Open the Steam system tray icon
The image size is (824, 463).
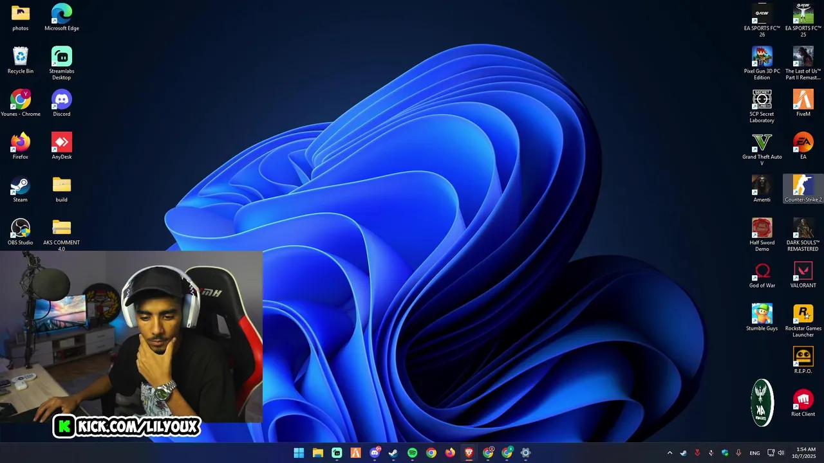click(683, 453)
